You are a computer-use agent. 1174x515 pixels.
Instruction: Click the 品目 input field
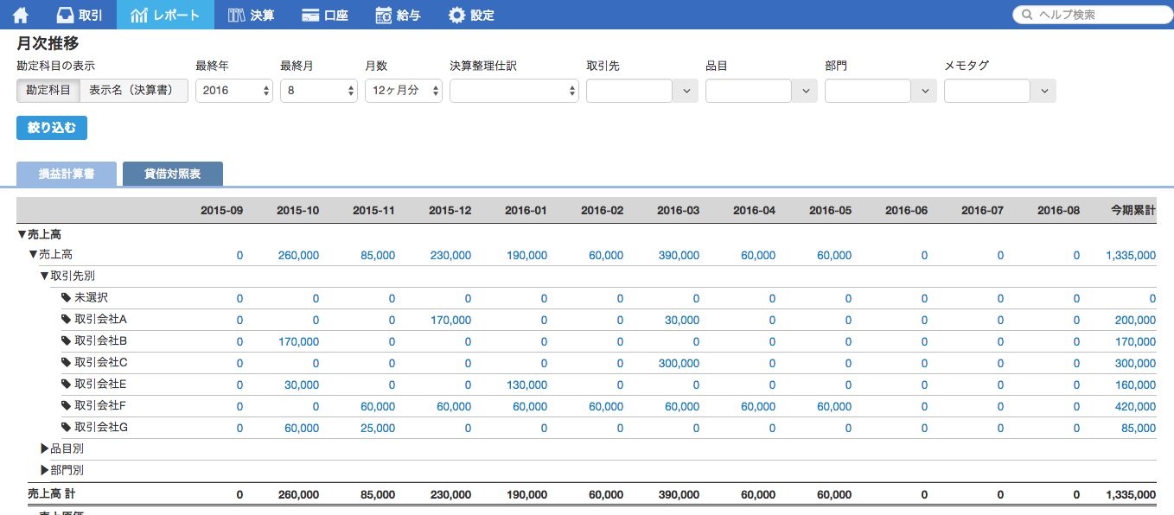tap(749, 91)
